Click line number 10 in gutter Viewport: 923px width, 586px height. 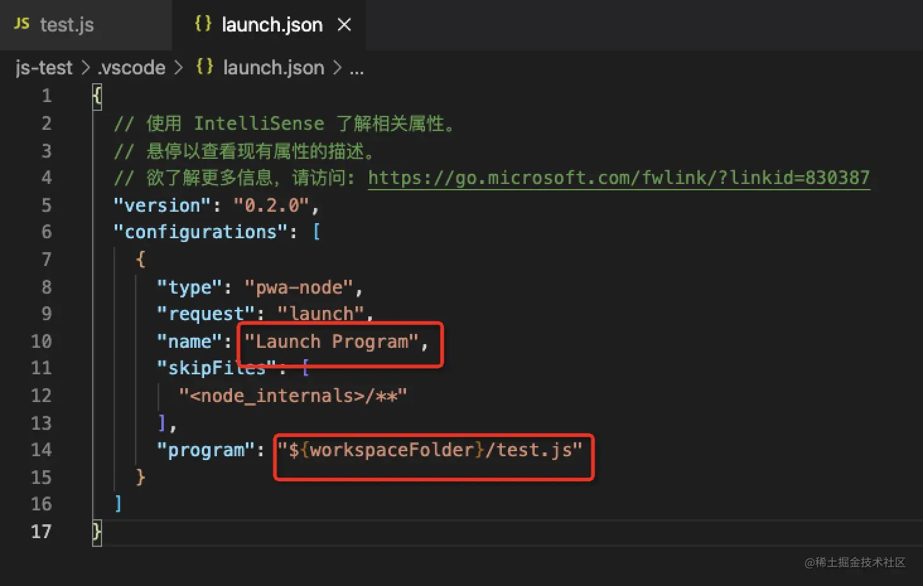coord(42,342)
